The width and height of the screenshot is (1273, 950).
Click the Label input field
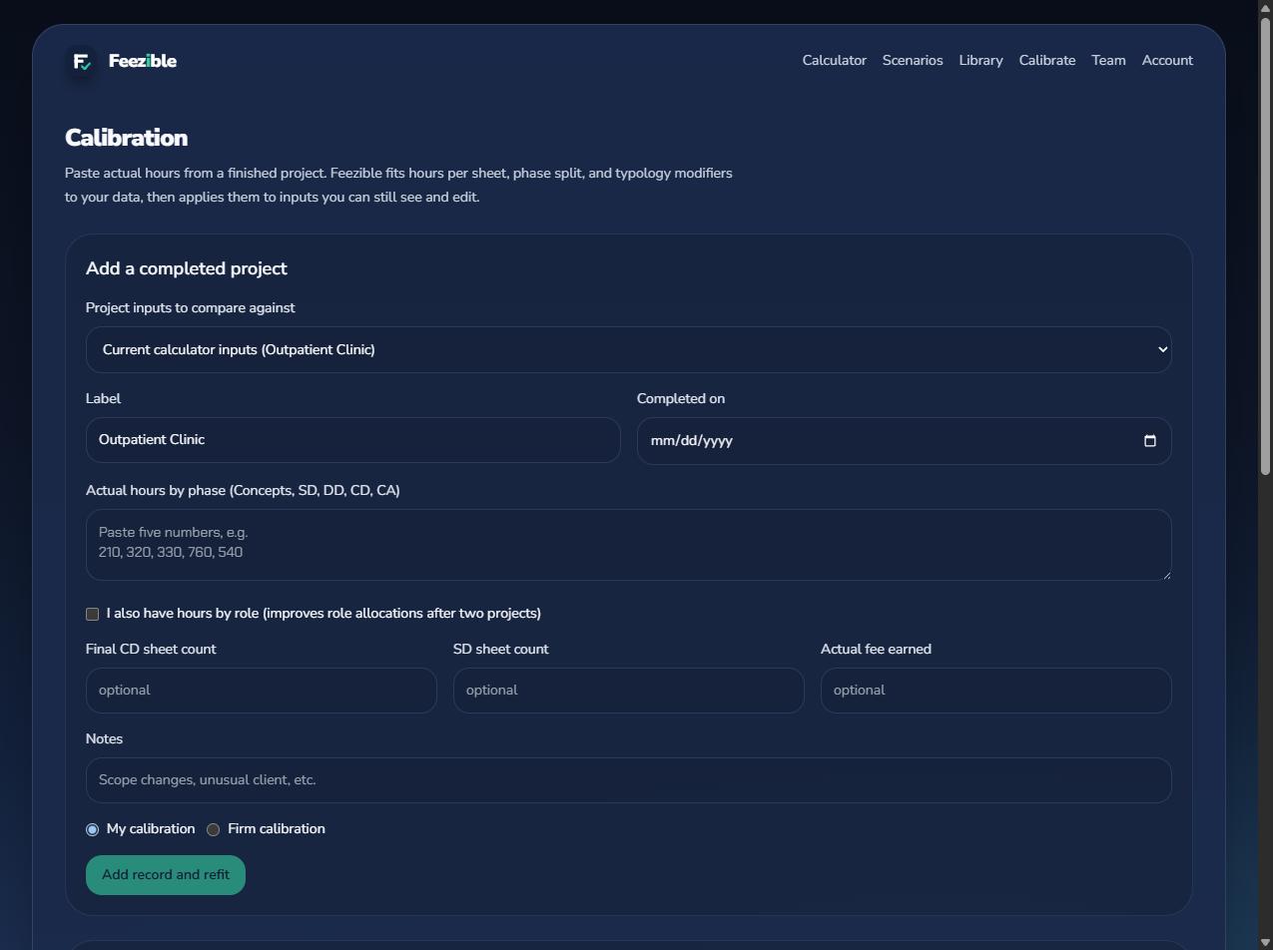[x=353, y=440]
